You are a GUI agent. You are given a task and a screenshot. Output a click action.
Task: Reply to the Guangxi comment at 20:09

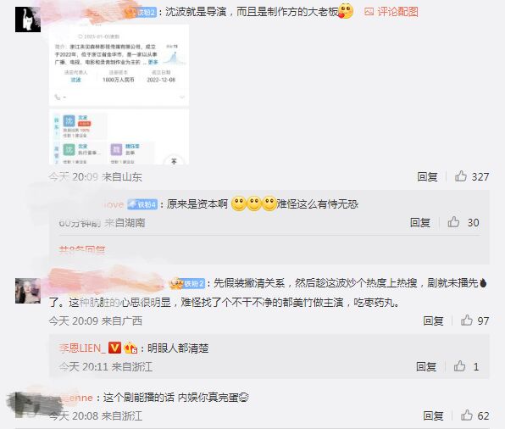(433, 320)
